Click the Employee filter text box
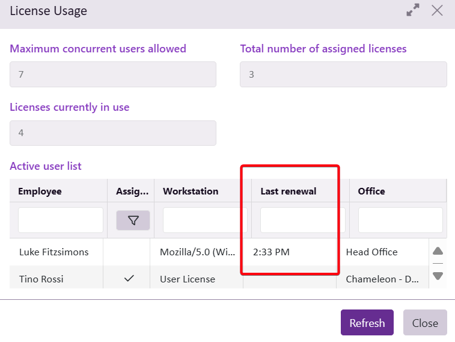The height and width of the screenshot is (342, 455). 60,220
